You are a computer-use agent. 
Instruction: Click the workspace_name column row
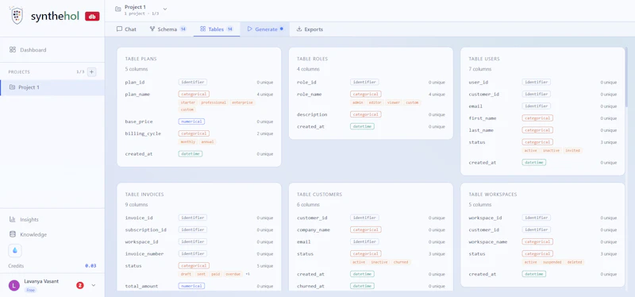pos(543,242)
